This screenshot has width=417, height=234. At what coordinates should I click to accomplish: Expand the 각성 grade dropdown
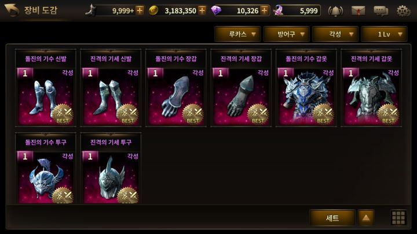tap(335, 34)
